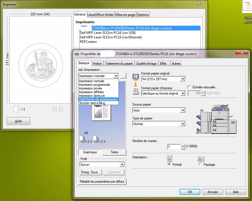Switch to the Qualité d'image tab
Screen dimensions: 252x201
coord(146,64)
